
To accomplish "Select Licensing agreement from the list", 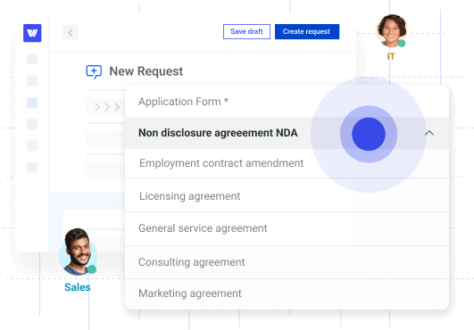I will tap(287, 195).
